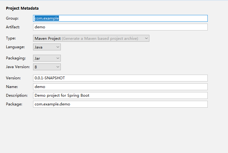Click the Language: label

15,47
